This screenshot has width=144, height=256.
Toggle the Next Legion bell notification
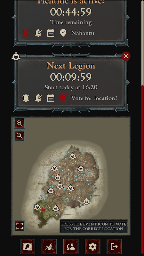coord(26,98)
